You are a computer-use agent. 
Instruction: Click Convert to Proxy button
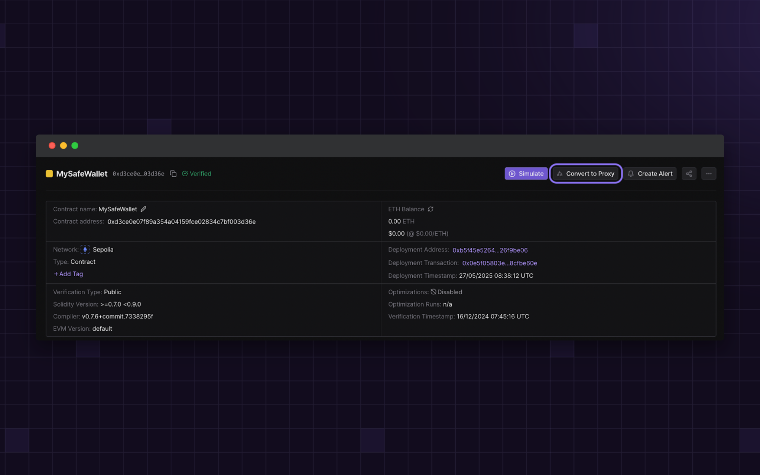click(x=586, y=174)
